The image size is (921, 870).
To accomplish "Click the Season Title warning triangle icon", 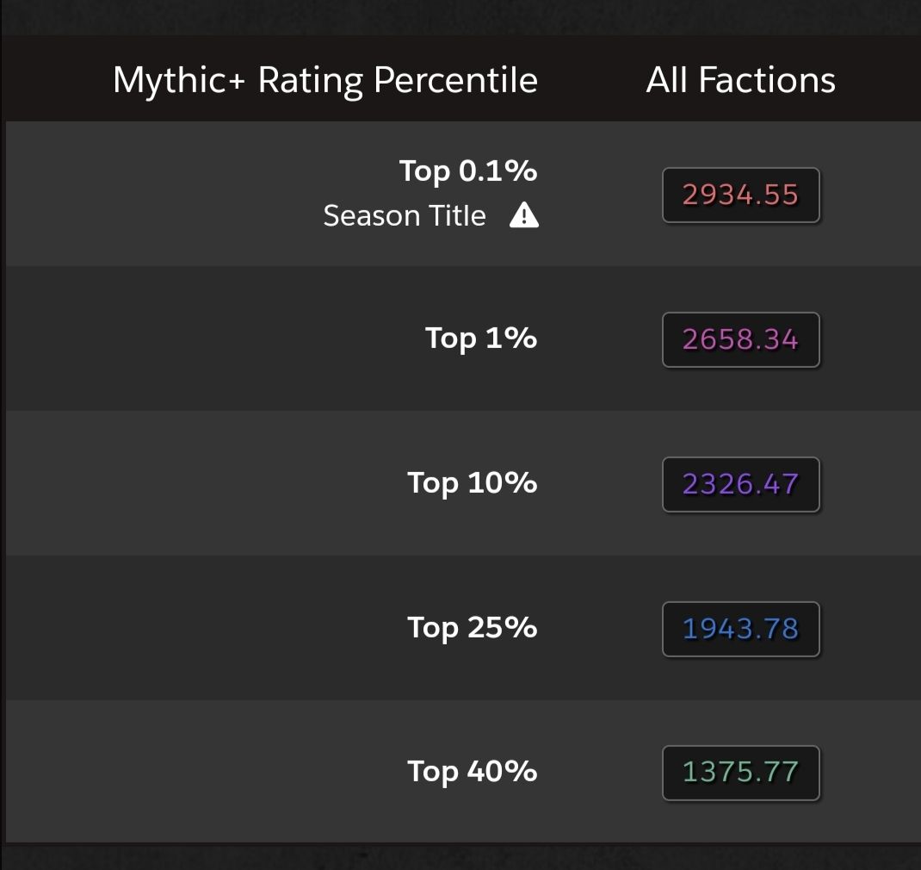I will pyautogui.click(x=523, y=215).
